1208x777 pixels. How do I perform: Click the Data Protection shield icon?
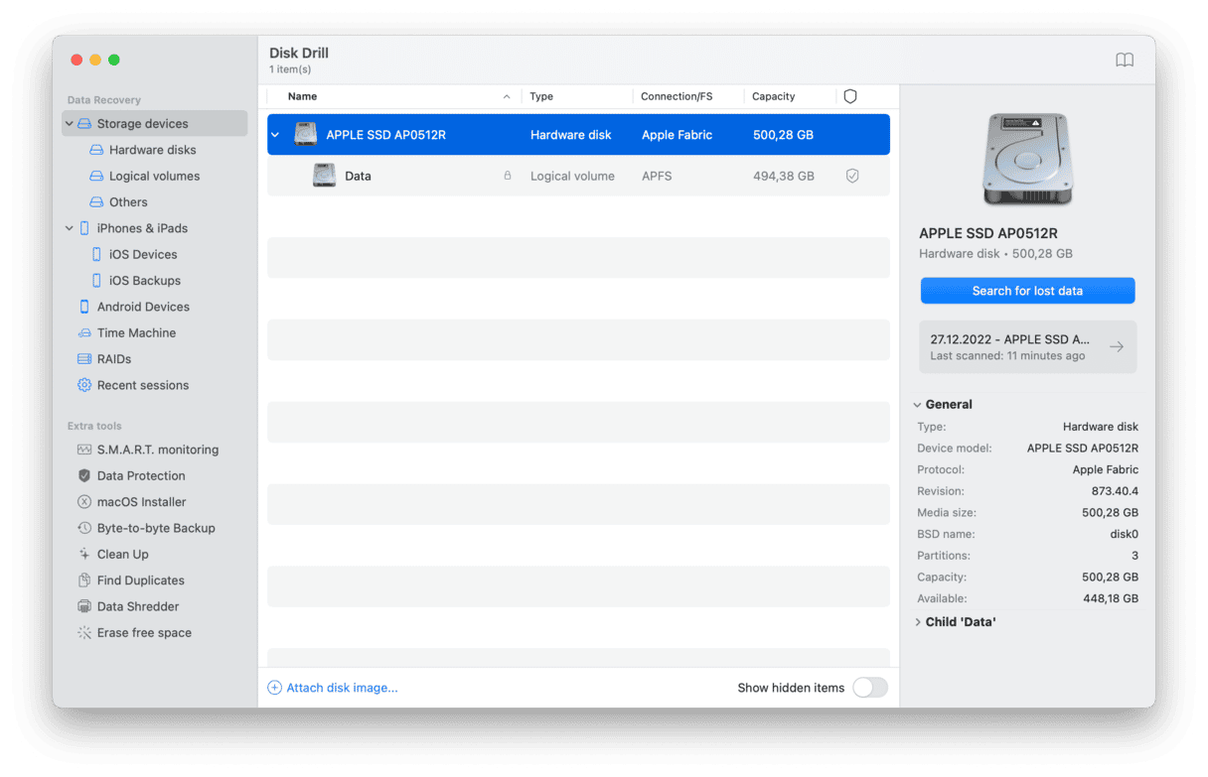pos(84,476)
